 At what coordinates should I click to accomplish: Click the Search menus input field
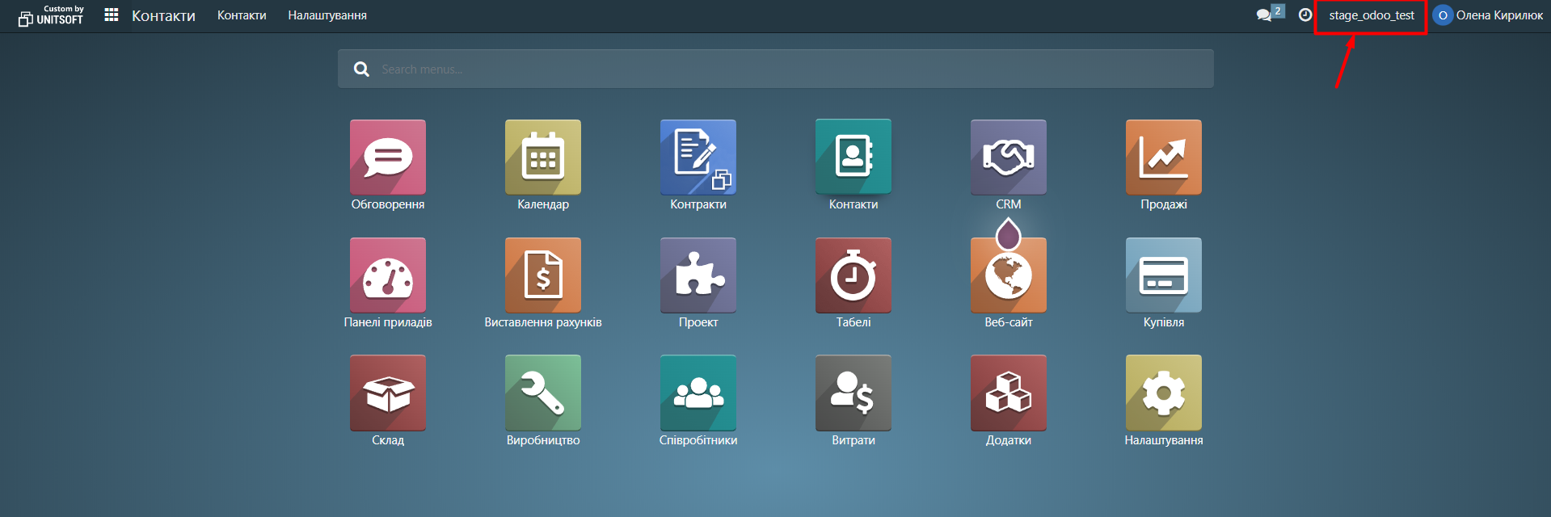pos(776,69)
